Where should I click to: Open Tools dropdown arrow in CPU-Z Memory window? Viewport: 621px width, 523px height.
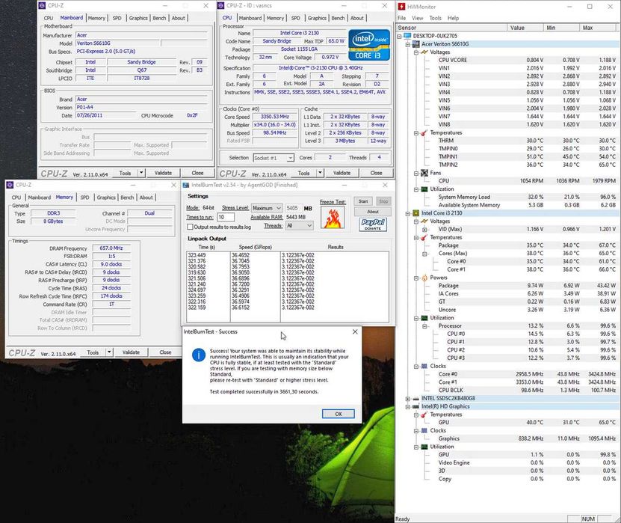coord(109,352)
